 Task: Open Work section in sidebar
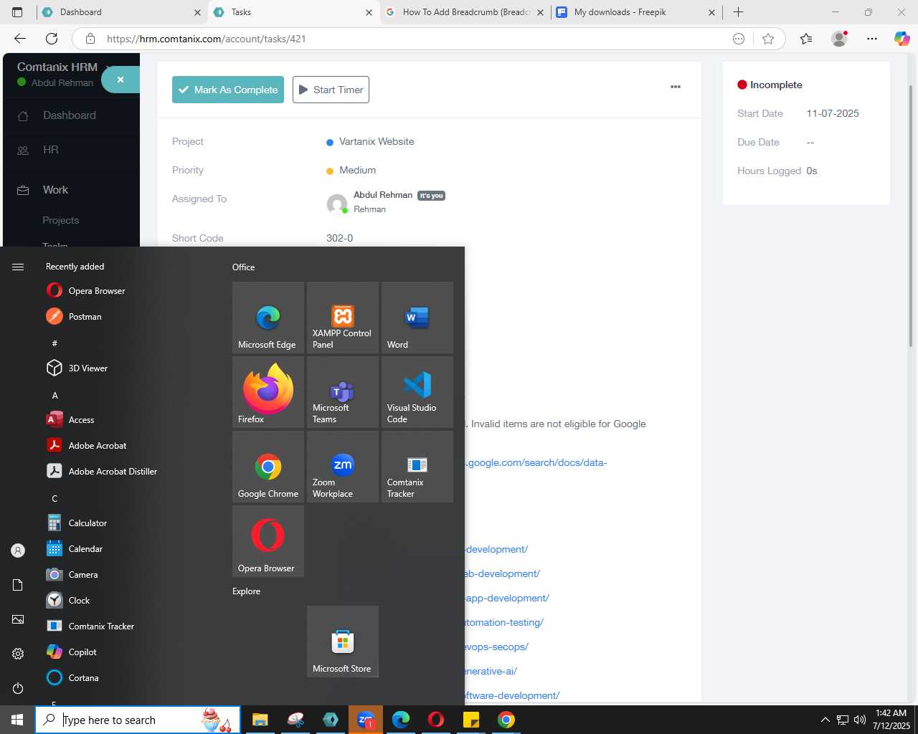(55, 190)
